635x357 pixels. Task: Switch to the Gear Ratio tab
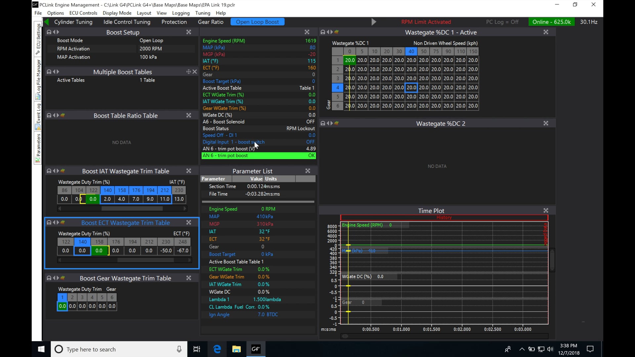click(x=210, y=22)
